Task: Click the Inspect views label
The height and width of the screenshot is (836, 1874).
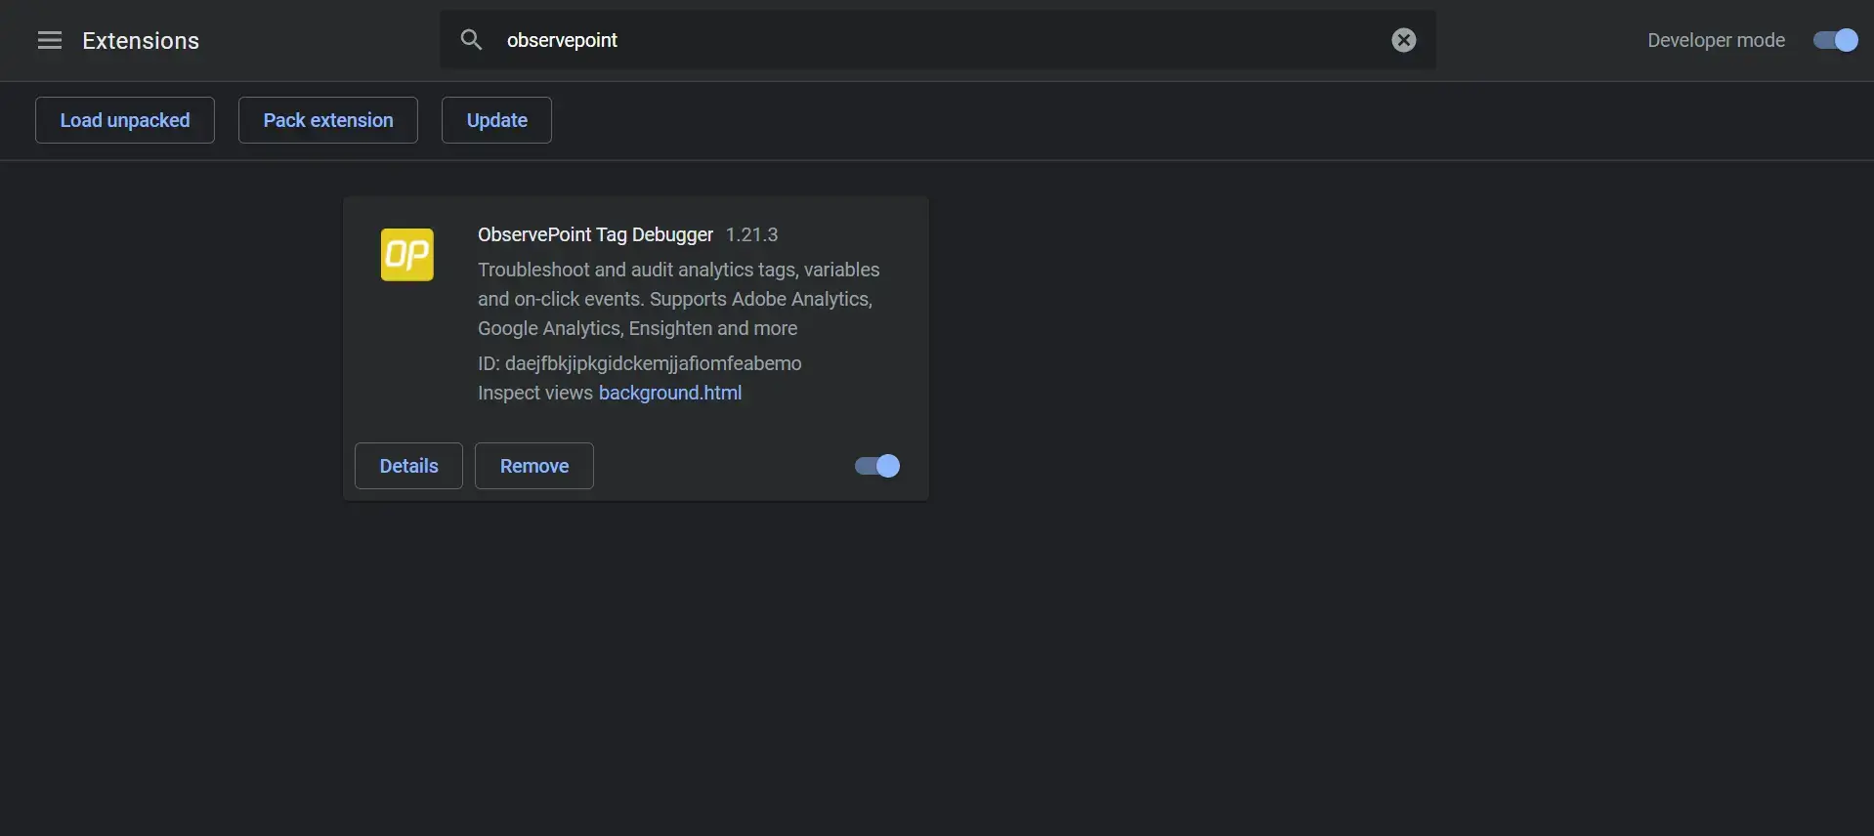Action: pos(535,393)
